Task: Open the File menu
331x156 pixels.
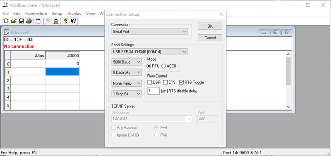Action: point(5,14)
